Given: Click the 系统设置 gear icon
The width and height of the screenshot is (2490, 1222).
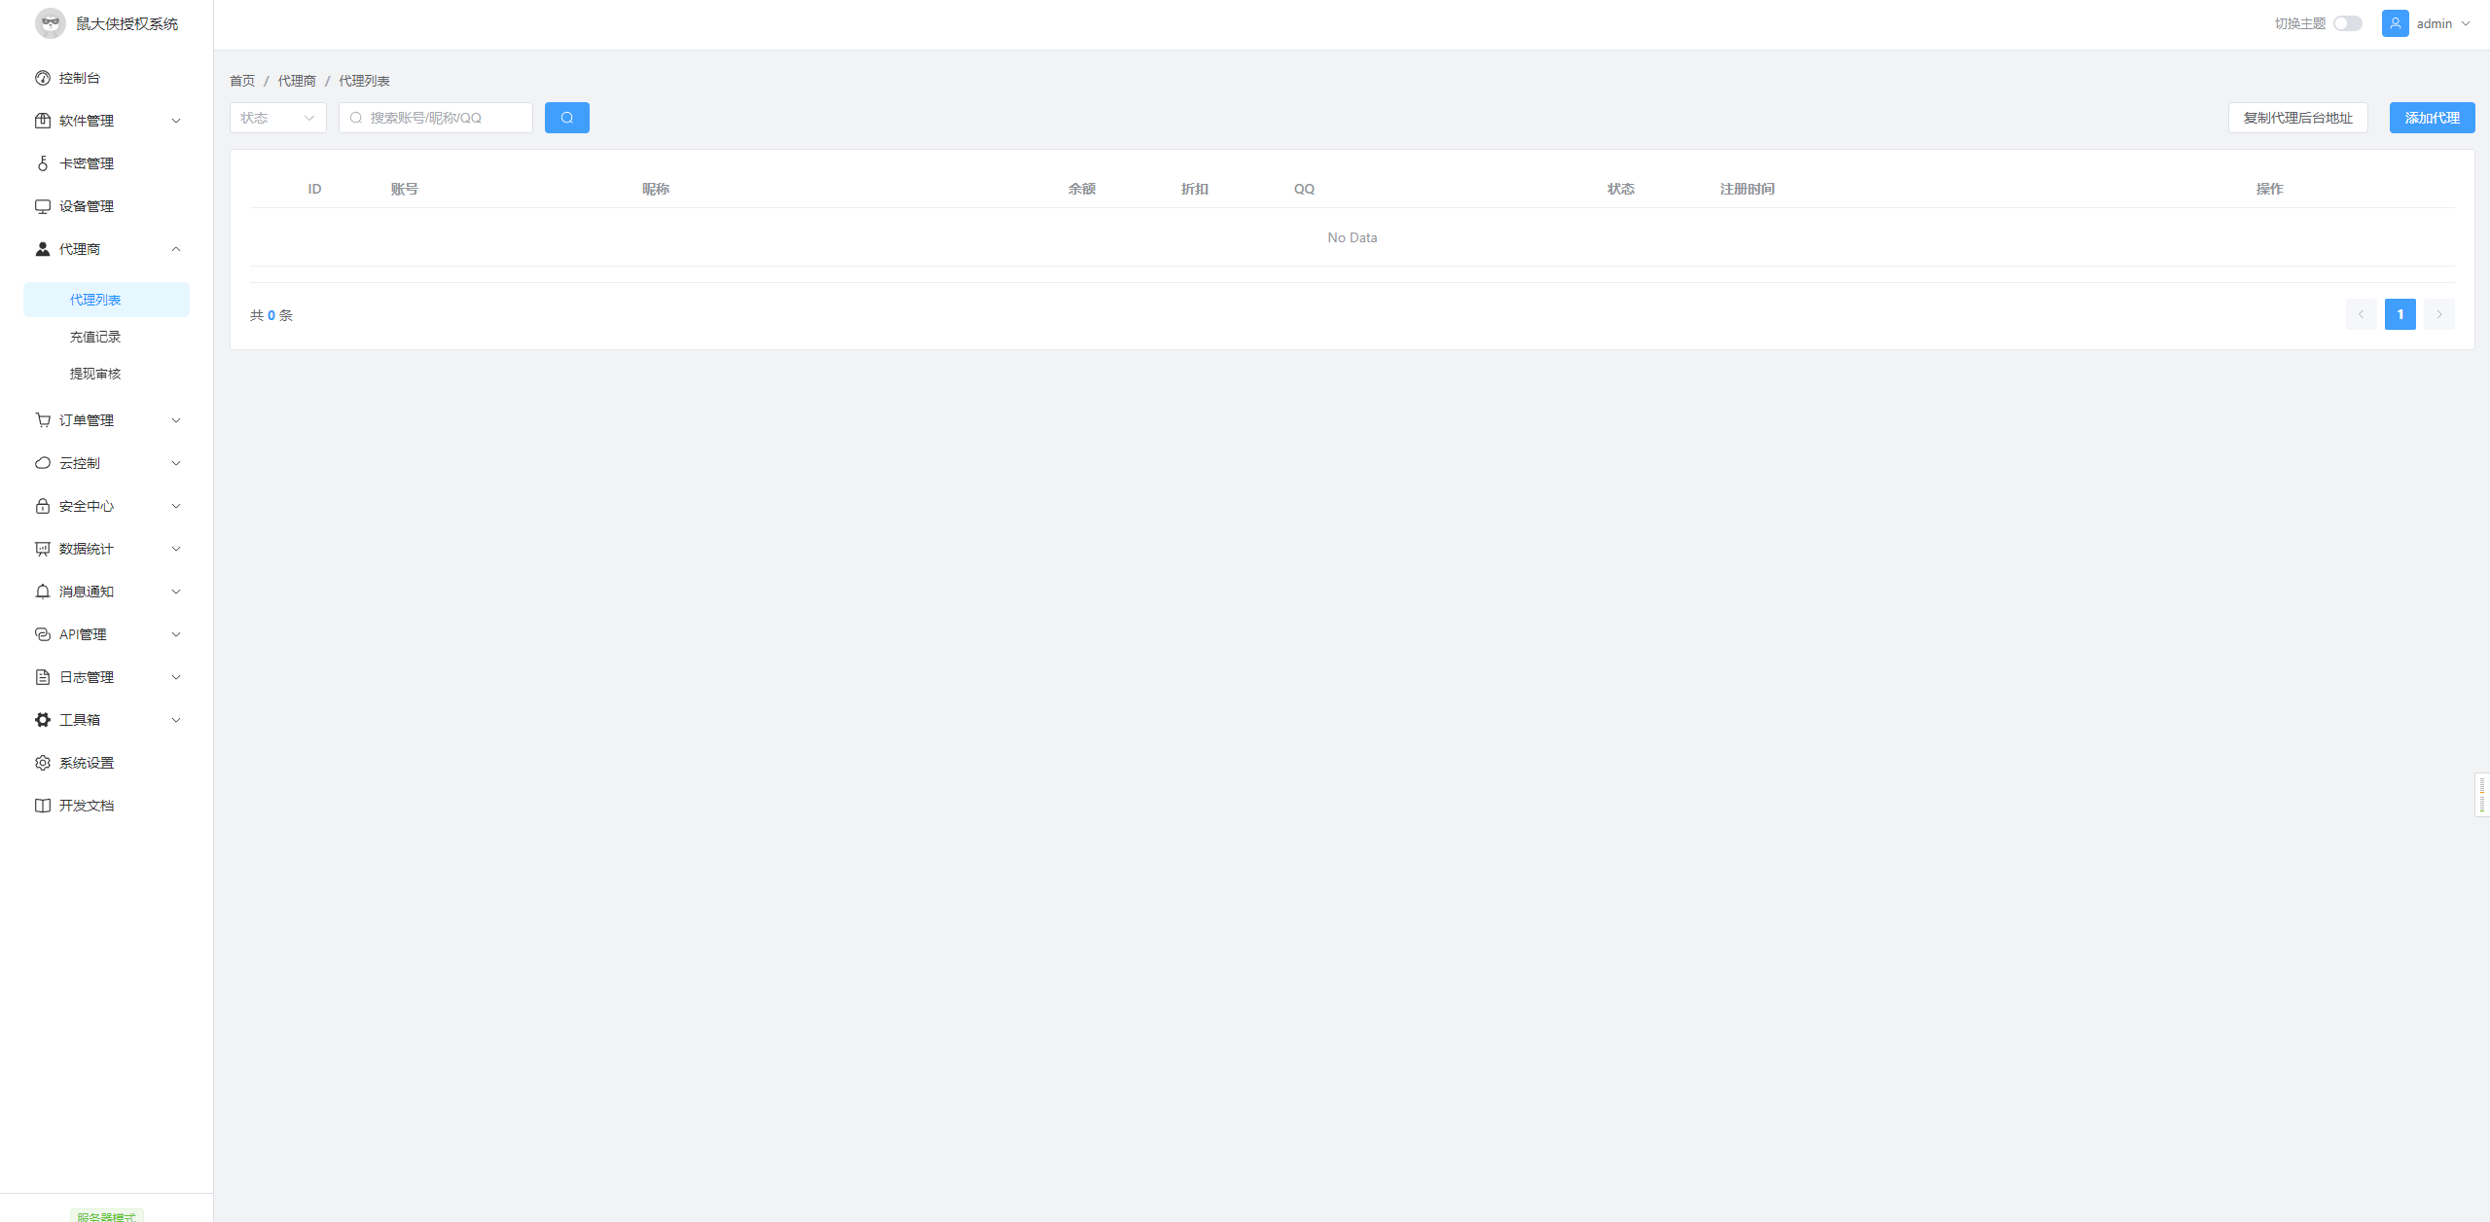Looking at the screenshot, I should tap(43, 763).
